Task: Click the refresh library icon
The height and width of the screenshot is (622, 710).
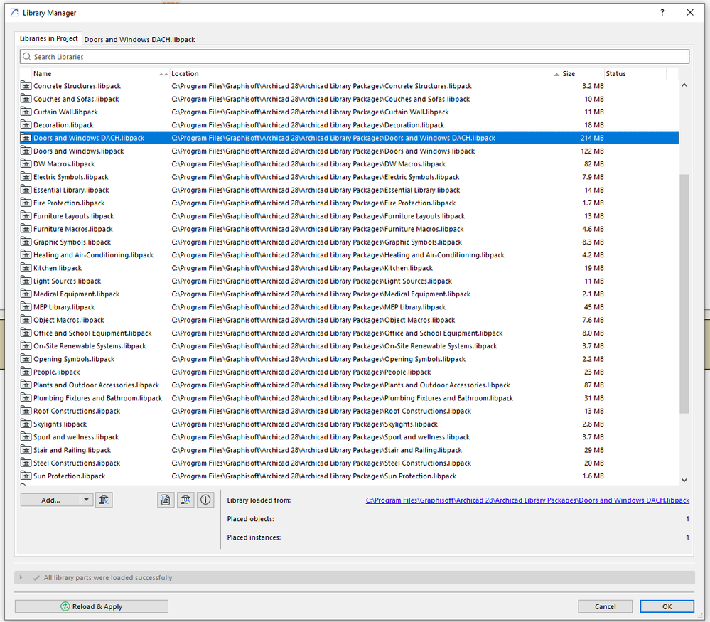Action: pyautogui.click(x=185, y=500)
